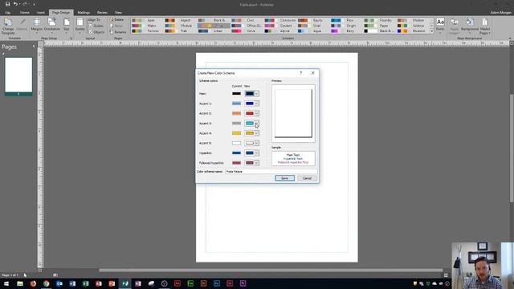Open the Accent 5 new color dropdown
Screen dimensions: 514x289
(x=256, y=143)
